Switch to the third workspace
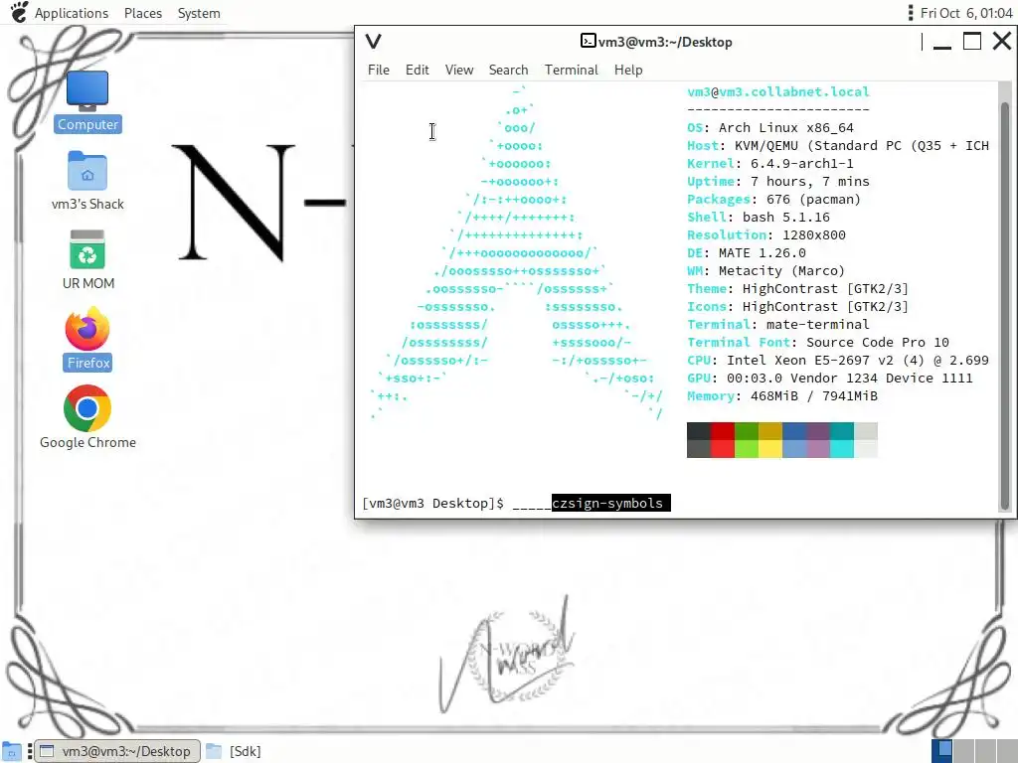Image resolution: width=1018 pixels, height=763 pixels. (x=985, y=751)
